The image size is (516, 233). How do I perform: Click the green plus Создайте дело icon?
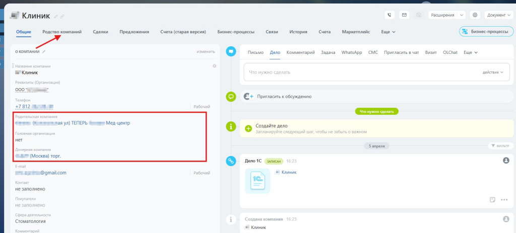(x=248, y=129)
